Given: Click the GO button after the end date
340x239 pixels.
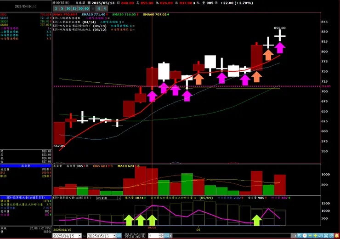Looking at the screenshot, I should coord(119,236).
